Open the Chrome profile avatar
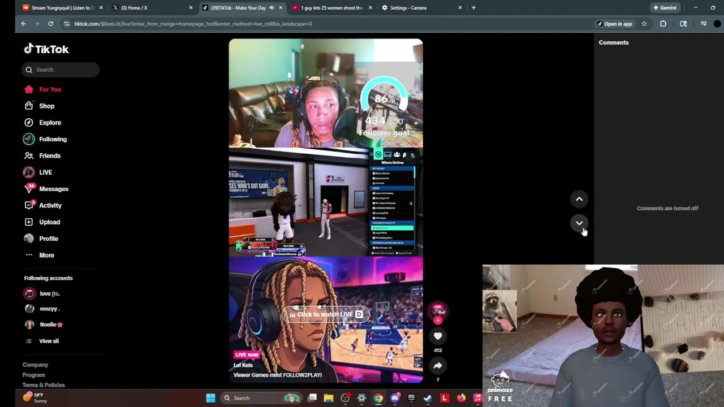Screen dimensions: 724x407 (x=717, y=24)
